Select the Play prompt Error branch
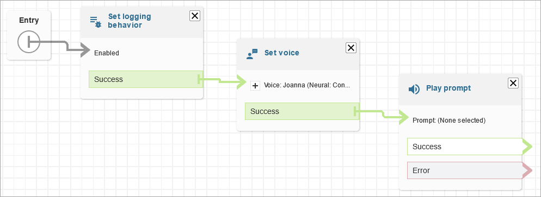The width and height of the screenshot is (541, 197). [x=465, y=170]
